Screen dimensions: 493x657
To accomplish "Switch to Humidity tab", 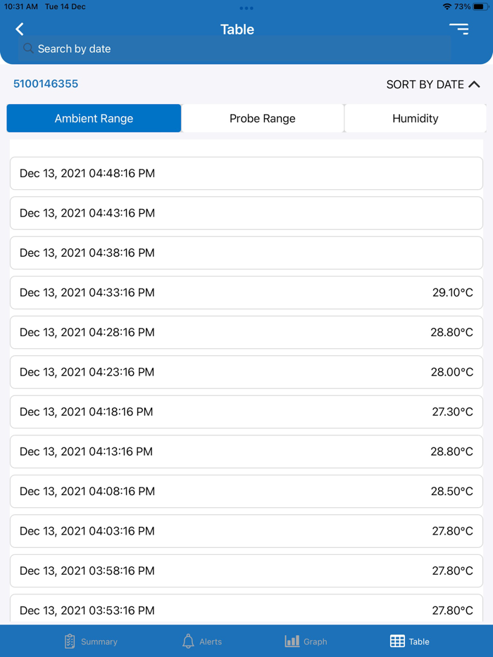I will pos(416,118).
